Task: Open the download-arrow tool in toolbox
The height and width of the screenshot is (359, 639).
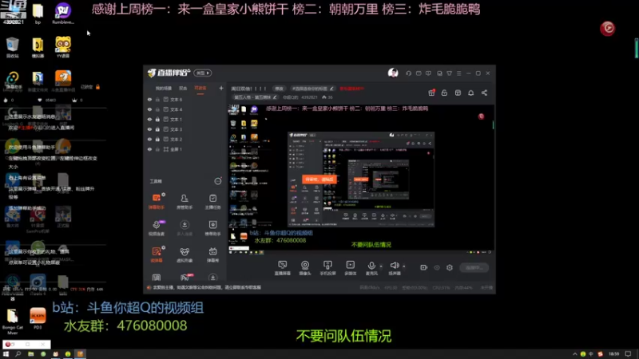Action: 185,228
